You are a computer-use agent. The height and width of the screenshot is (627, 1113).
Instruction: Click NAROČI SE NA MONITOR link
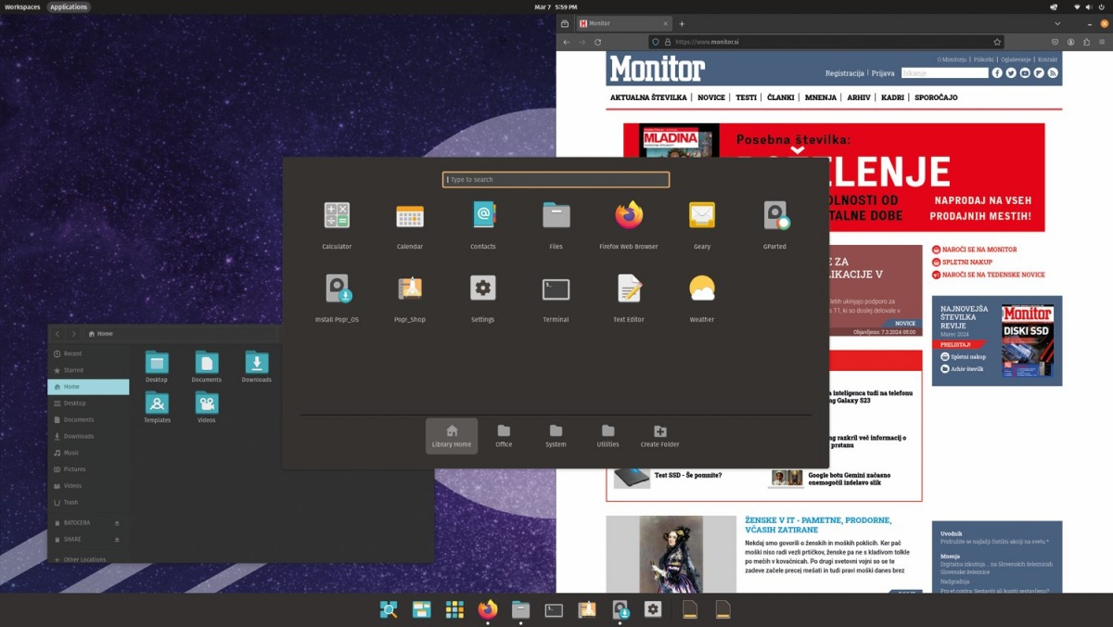(x=979, y=250)
